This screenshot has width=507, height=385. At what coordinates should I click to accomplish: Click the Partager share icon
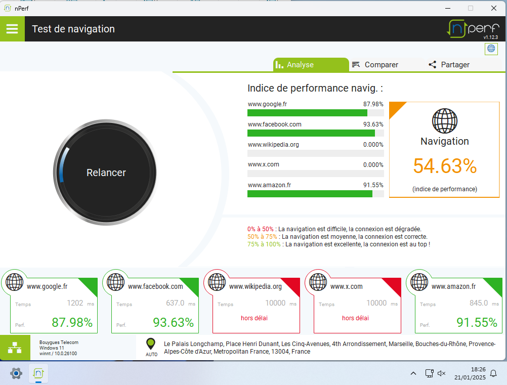click(x=432, y=65)
